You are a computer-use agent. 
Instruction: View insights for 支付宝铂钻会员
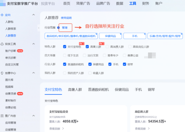tap(55, 129)
